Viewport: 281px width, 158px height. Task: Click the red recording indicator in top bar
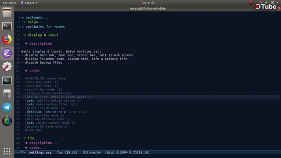click(251, 3)
